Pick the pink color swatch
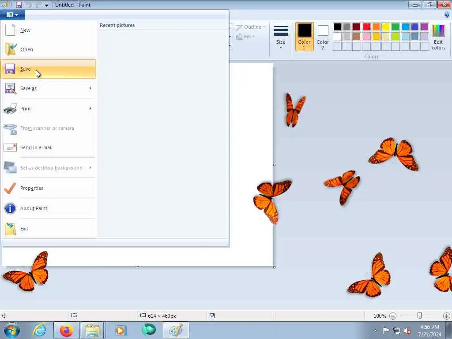 366,37
